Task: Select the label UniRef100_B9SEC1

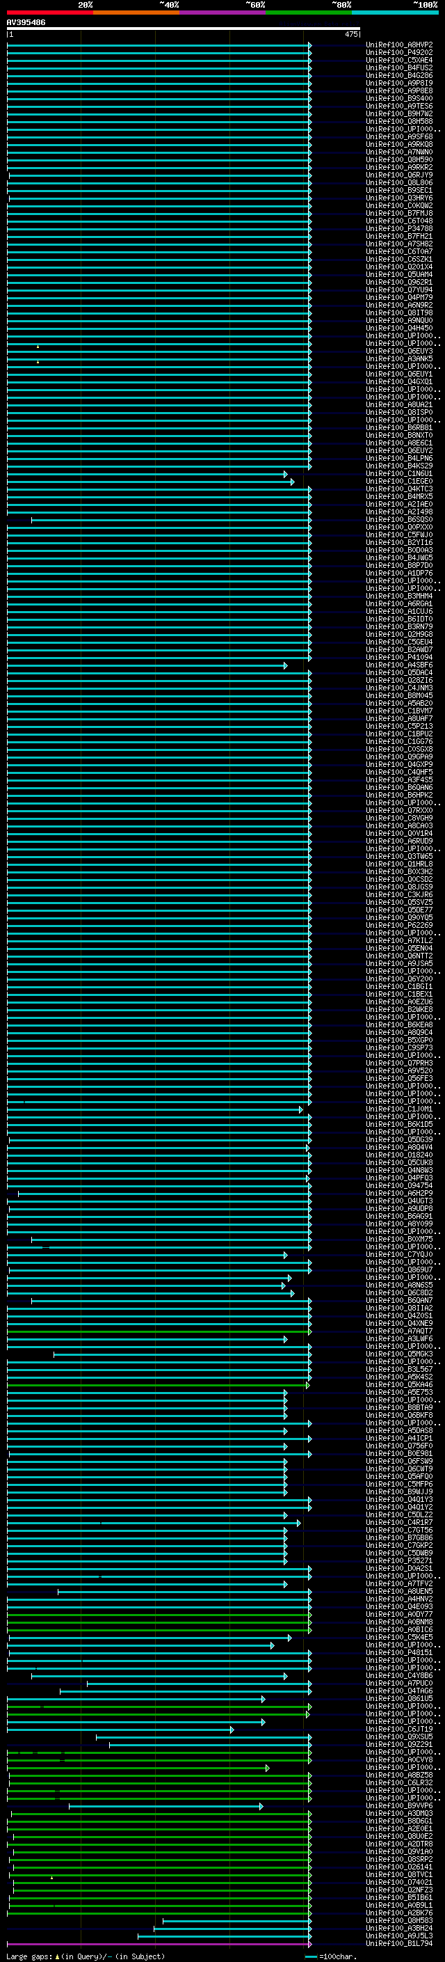Action: click(x=399, y=191)
